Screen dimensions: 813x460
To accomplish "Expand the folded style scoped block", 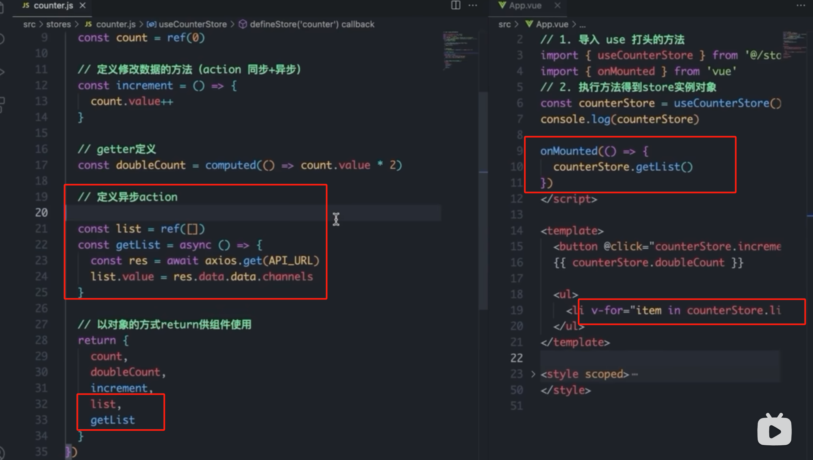I will point(533,374).
